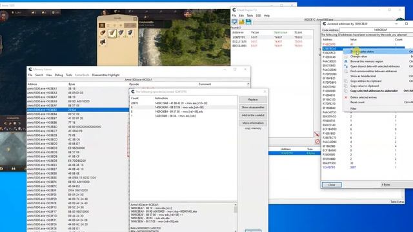This screenshot has width=413, height=232.
Task: Choose Show as hexadecimal in context menu
Action: 363,76
